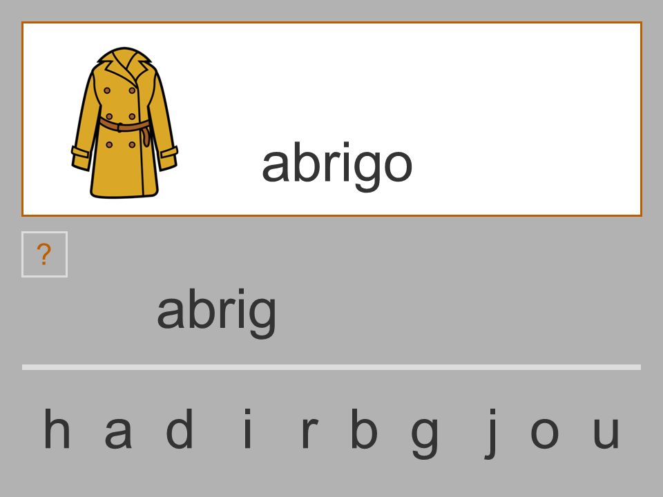Click the typed text abrig
663x497 pixels.
click(217, 313)
